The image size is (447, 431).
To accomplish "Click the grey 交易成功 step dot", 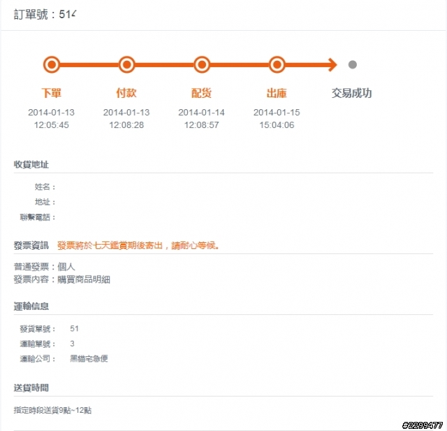I will point(353,65).
